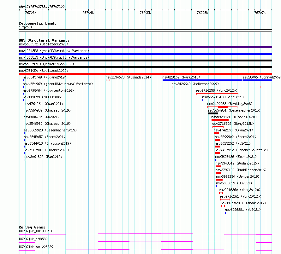The image size is (281, 254).
Task: Select nsv4742100 (Quan2021) label
Action: point(233,130)
